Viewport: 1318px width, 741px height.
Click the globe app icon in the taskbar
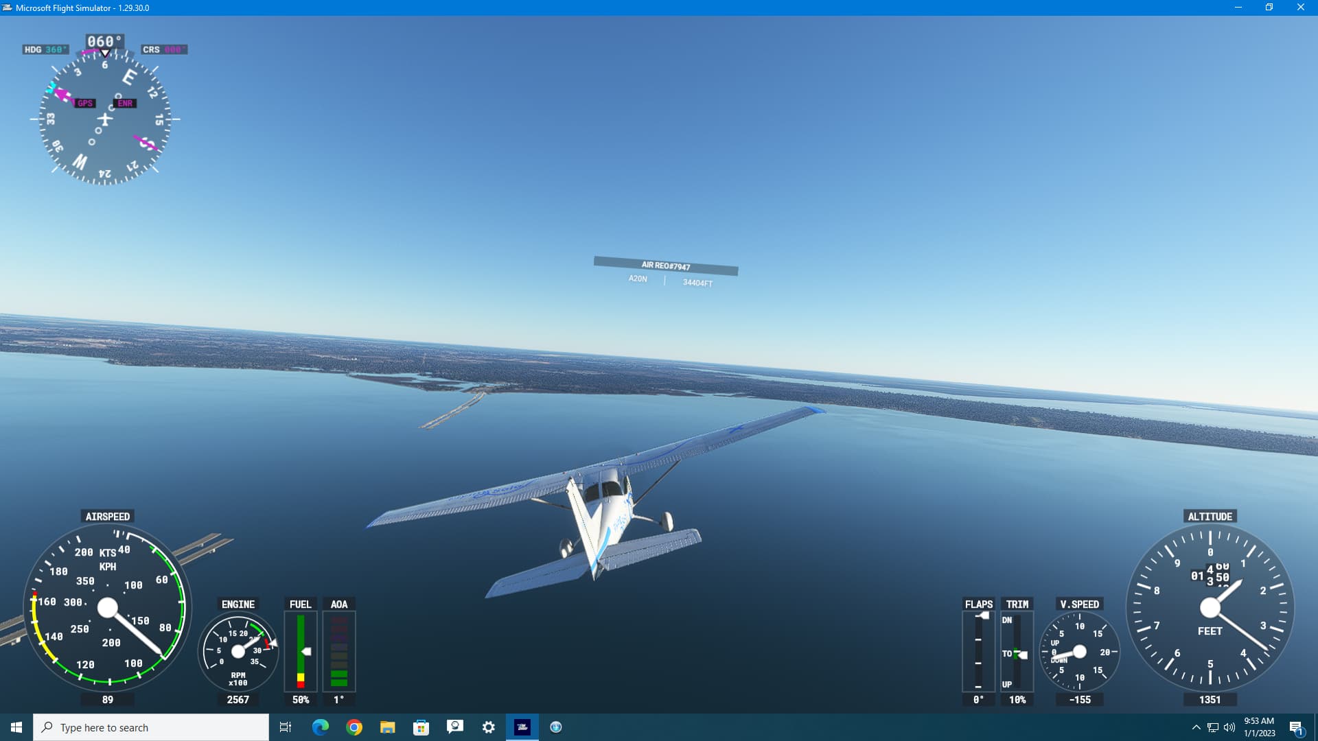point(556,727)
